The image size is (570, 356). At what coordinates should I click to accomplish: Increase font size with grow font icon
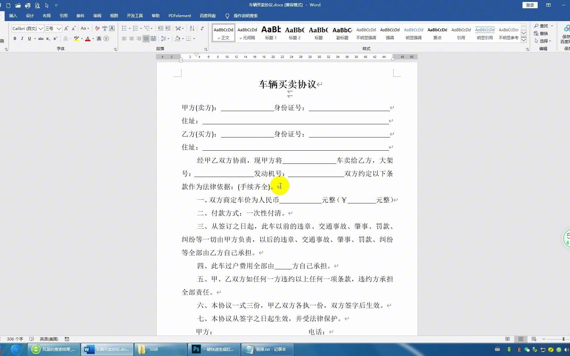[66, 28]
